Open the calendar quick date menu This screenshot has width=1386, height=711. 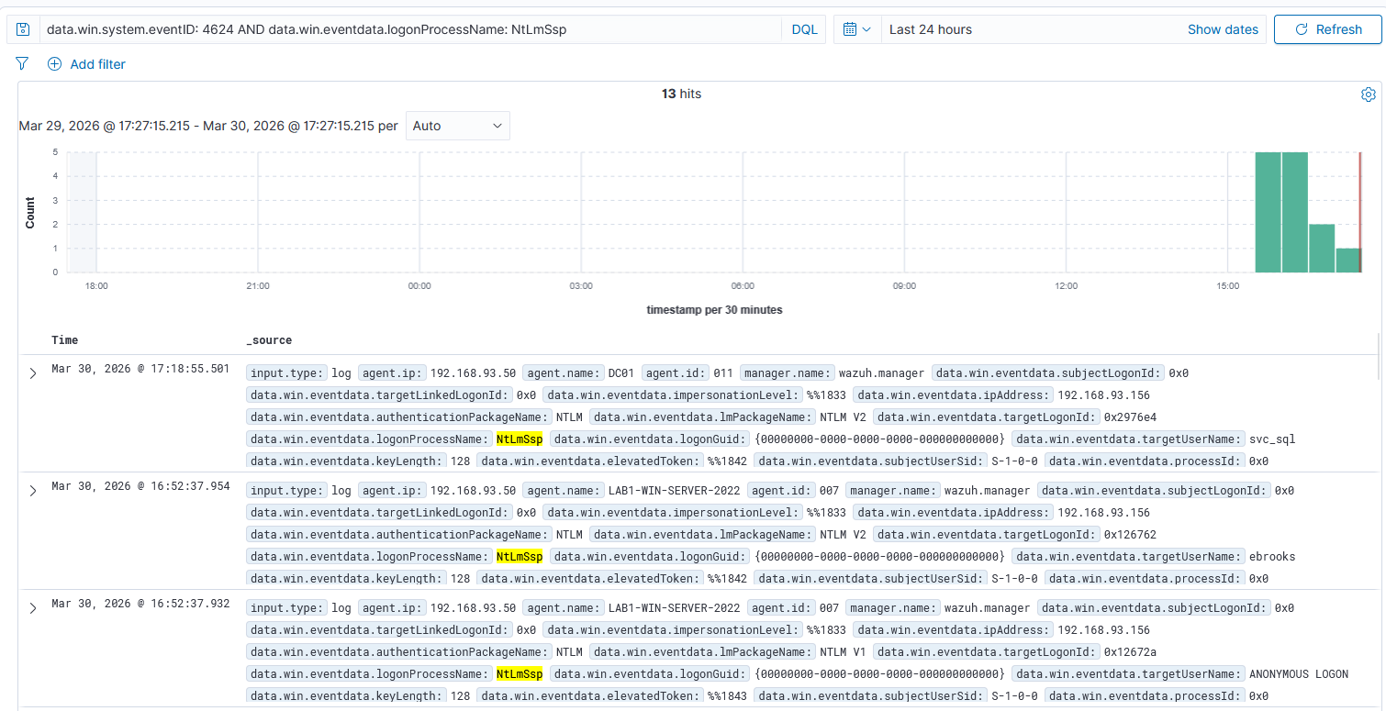pos(856,29)
